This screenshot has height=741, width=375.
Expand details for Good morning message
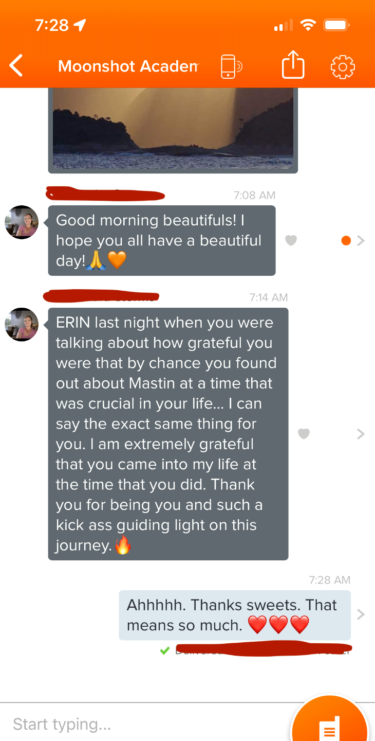361,240
